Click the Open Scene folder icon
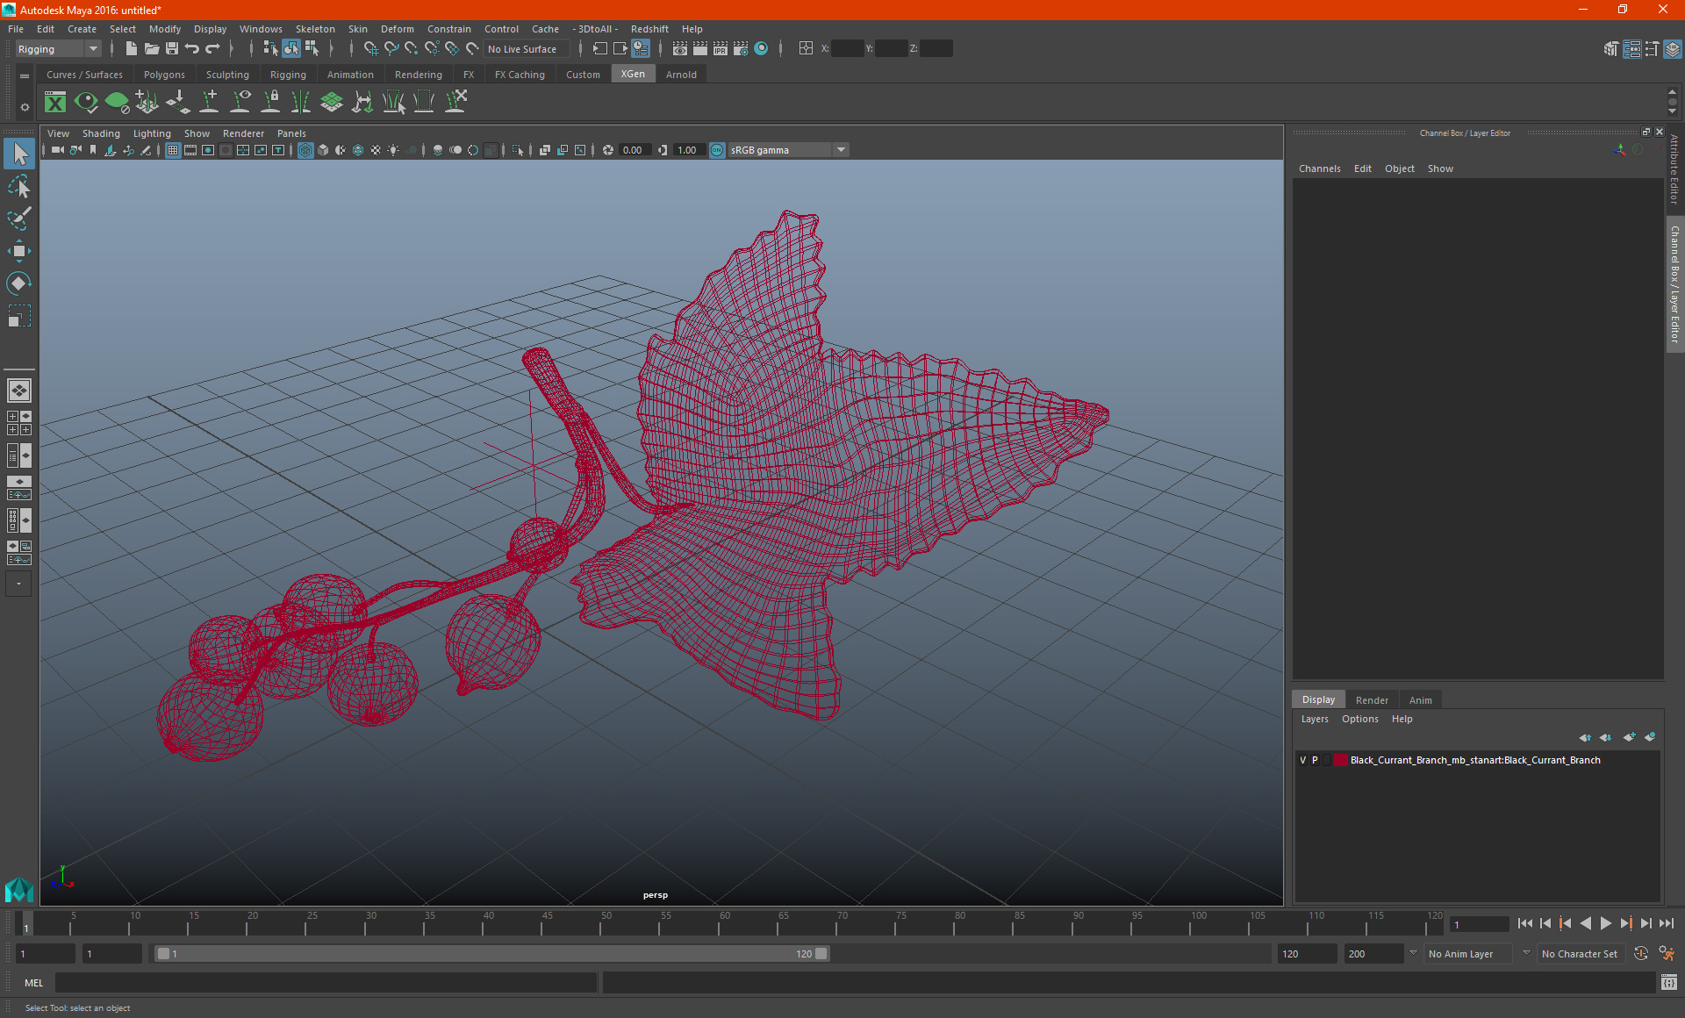Image resolution: width=1685 pixels, height=1018 pixels. pos(152,49)
